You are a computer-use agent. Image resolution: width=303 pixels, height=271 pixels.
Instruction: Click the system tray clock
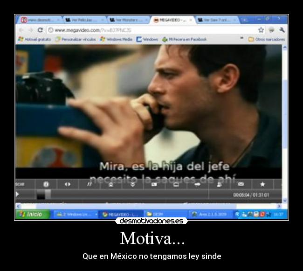coord(278,214)
